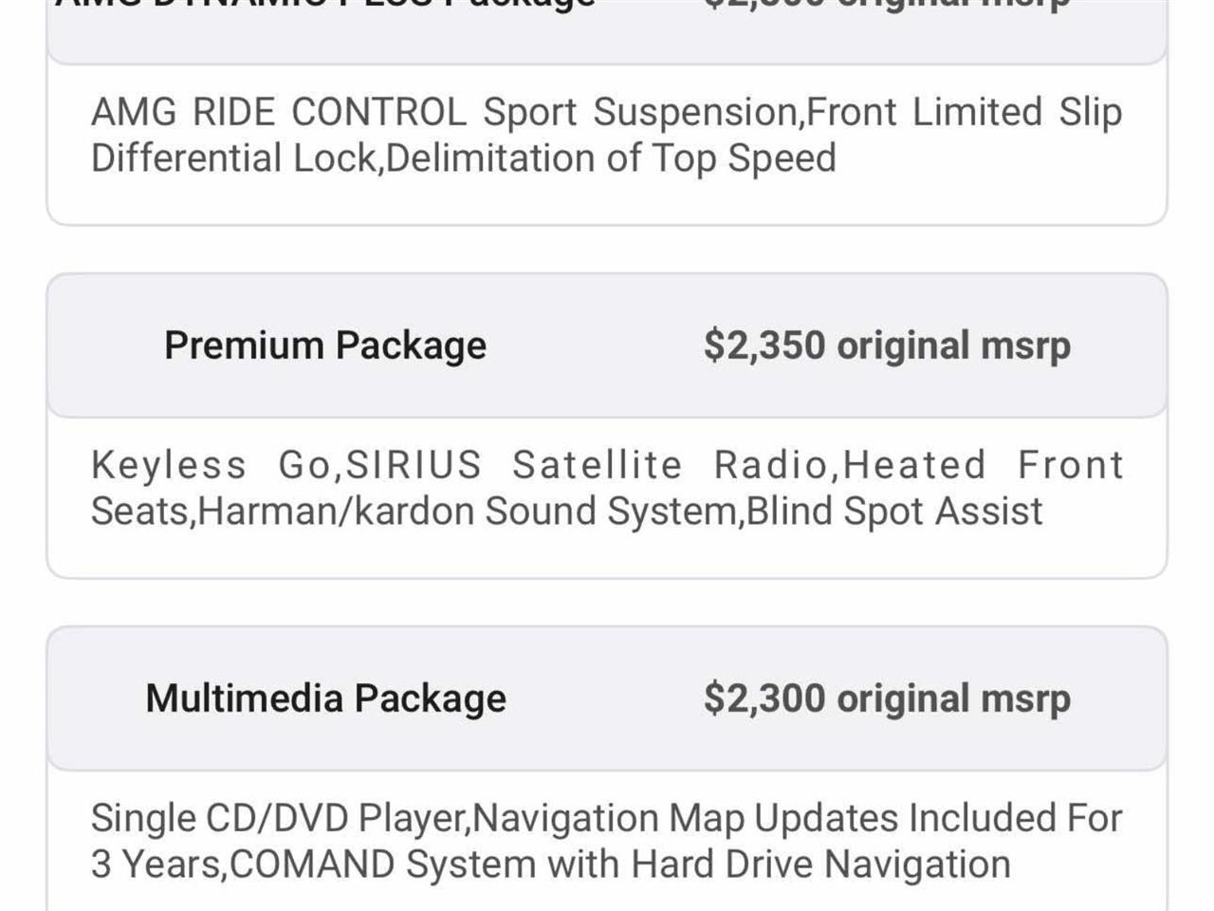Click the word Seats in Premium description
This screenshot has width=1214, height=911.
[x=141, y=511]
